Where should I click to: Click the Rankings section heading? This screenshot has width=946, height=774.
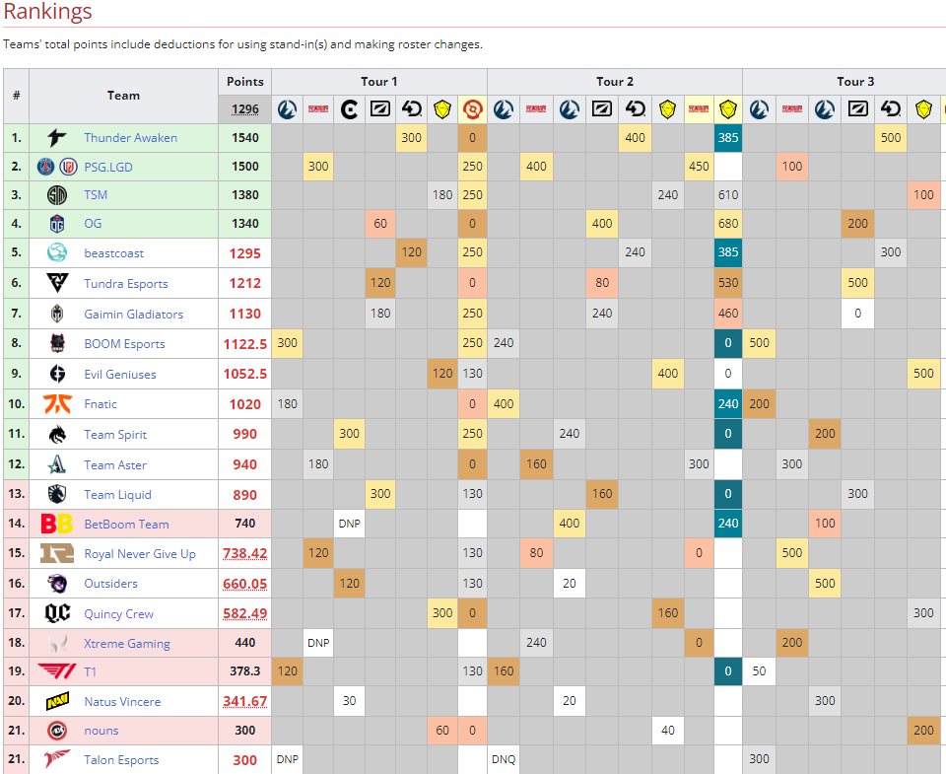point(47,11)
